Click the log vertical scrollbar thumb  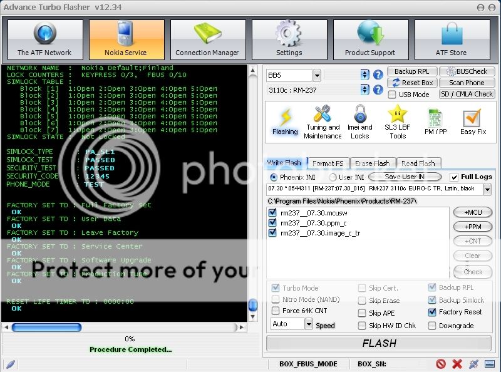[x=253, y=304]
